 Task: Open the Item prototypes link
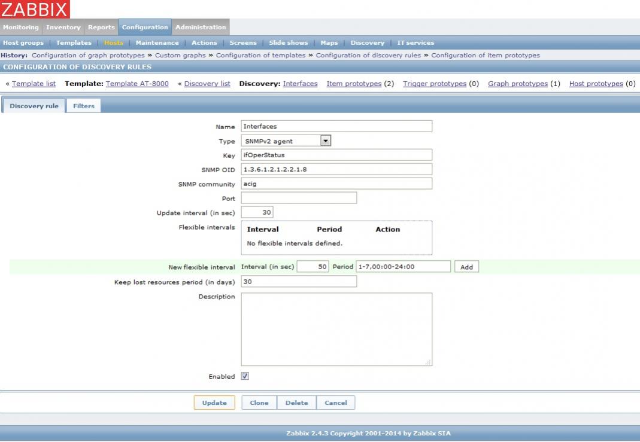point(354,84)
